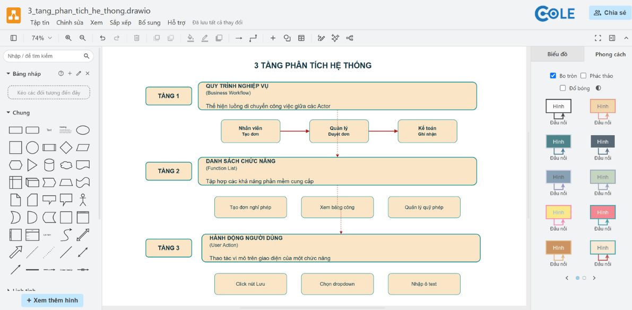Enable the Đổ bóng checkbox

coord(563,88)
